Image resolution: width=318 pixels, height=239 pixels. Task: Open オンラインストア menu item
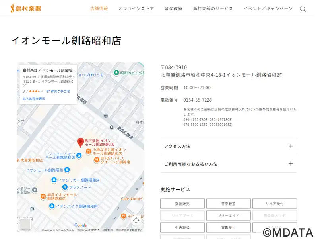click(x=136, y=8)
